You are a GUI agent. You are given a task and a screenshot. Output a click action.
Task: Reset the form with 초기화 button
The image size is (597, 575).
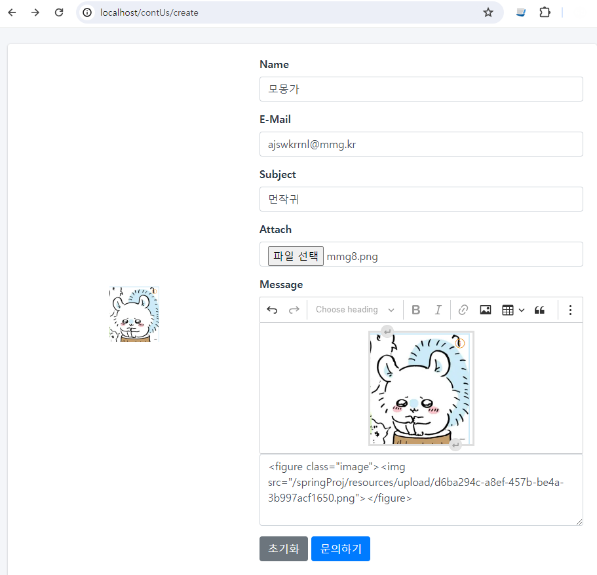tap(284, 549)
